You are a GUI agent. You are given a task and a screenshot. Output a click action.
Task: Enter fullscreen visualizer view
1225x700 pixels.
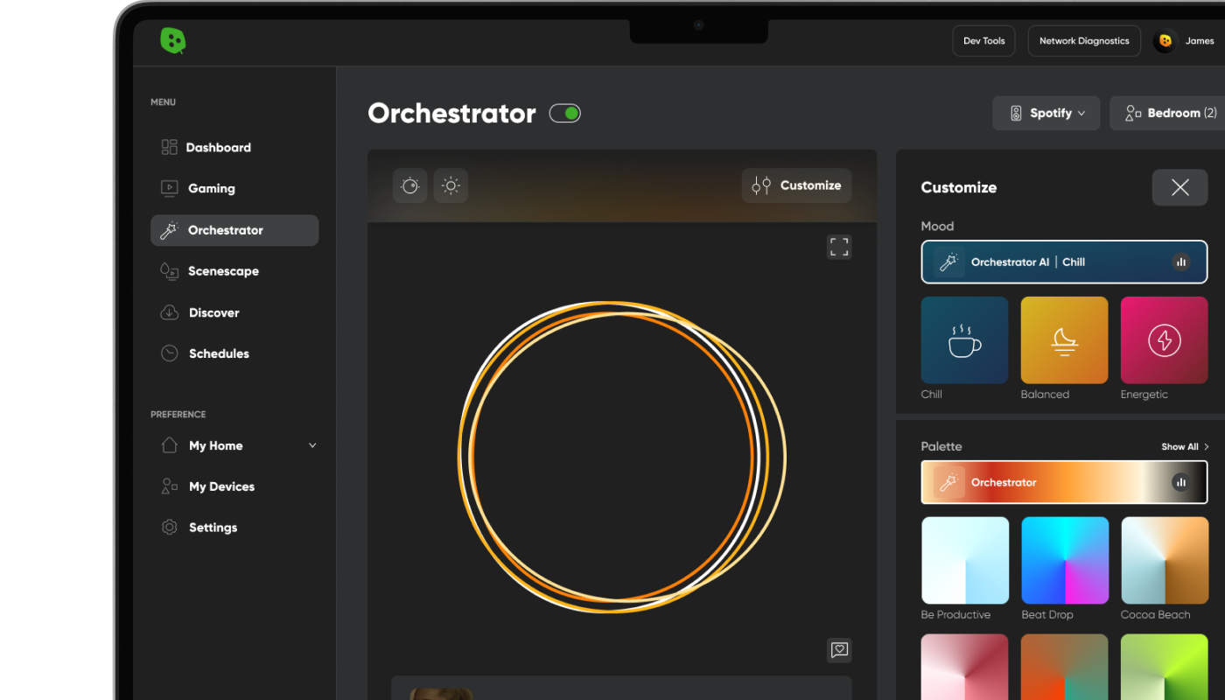click(x=839, y=247)
